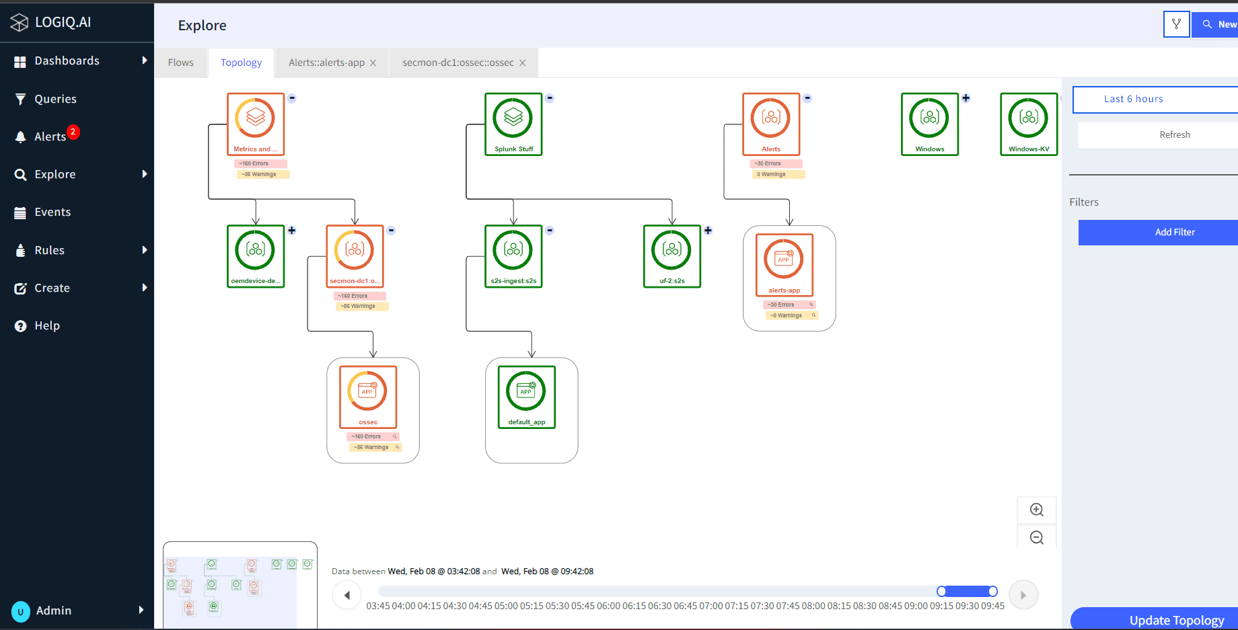This screenshot has height=630, width=1238.
Task: Expand the Admin user menu
Action: pos(77,611)
